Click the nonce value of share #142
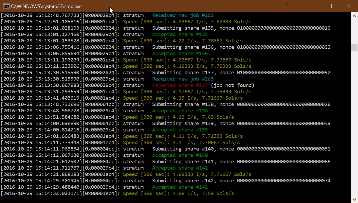The width and height of the screenshot is (358, 203). coord(284,181)
